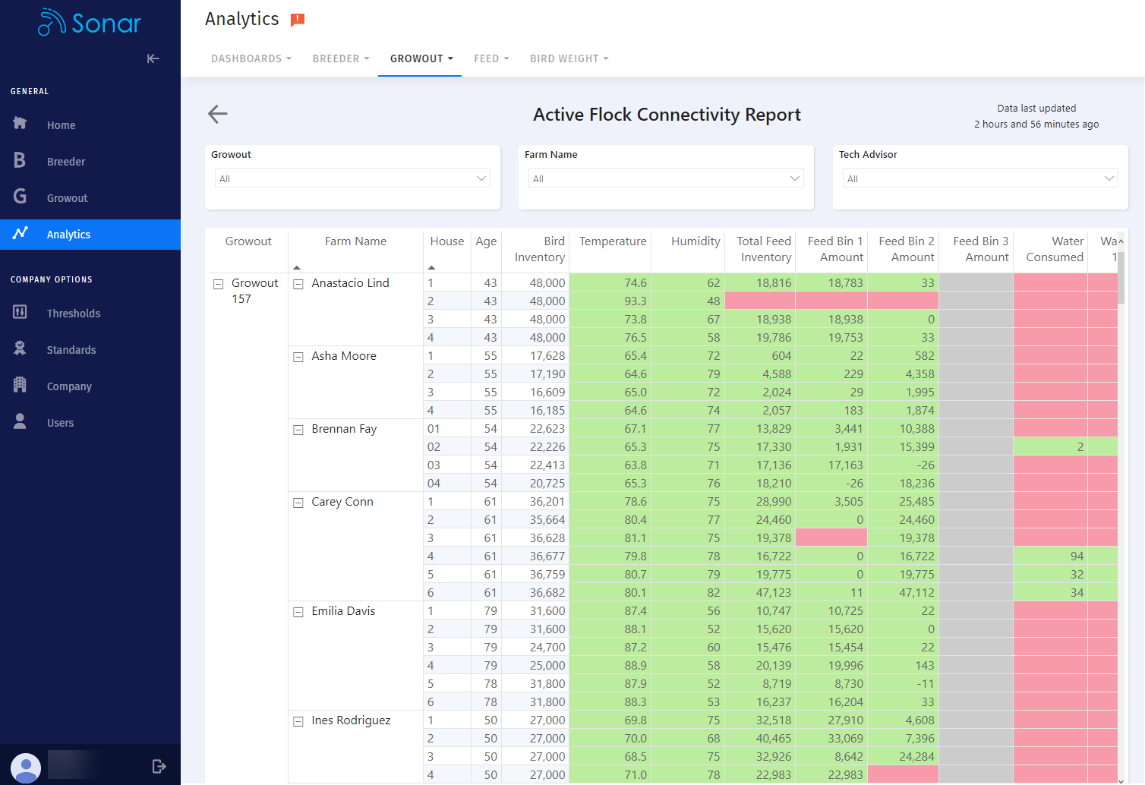
Task: Click the Company building icon
Action: point(21,385)
